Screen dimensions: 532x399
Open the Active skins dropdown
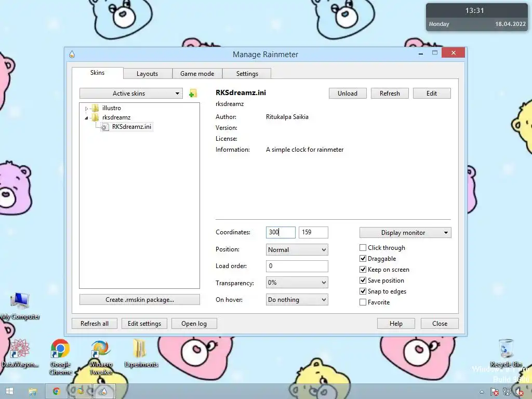click(131, 94)
